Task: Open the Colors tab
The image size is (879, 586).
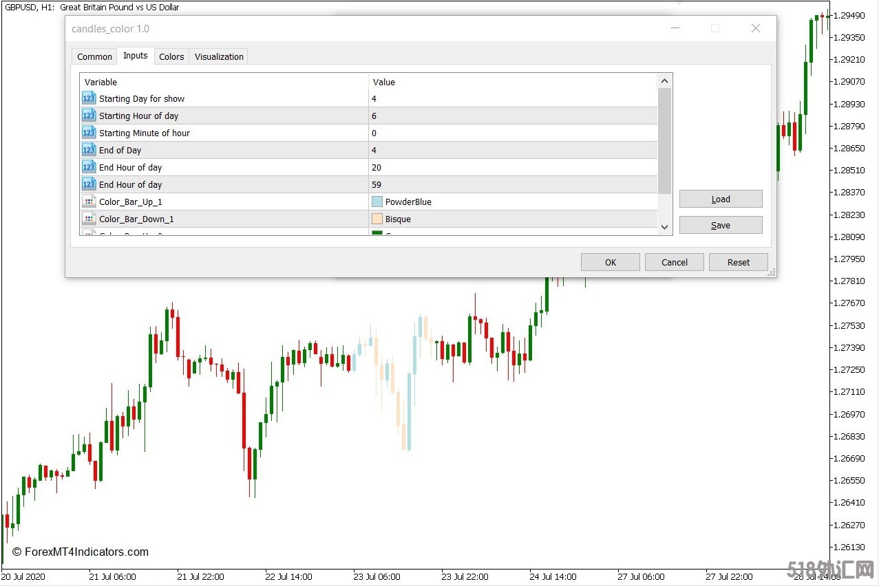Action: click(171, 56)
